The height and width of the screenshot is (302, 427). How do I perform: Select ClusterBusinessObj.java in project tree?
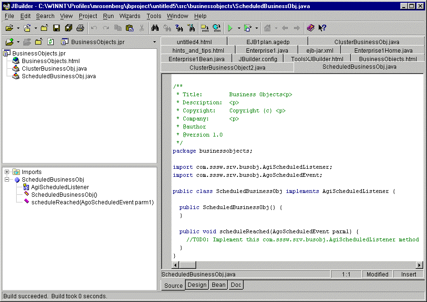[54, 68]
